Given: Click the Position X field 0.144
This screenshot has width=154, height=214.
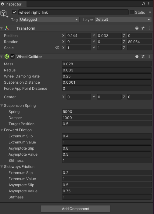Looking at the screenshot, I should pos(79,35).
